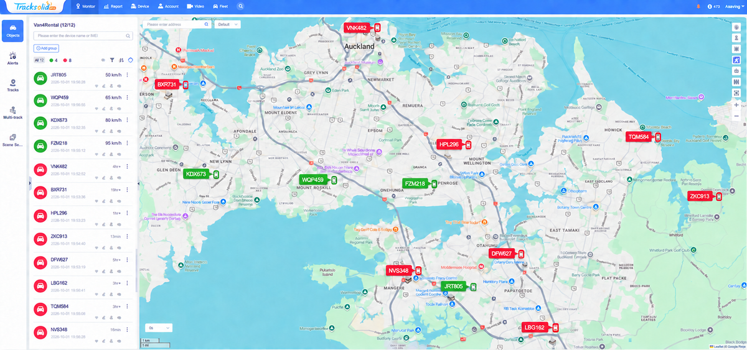Click the sort icon next to the funnel
This screenshot has width=747, height=350.
121,60
